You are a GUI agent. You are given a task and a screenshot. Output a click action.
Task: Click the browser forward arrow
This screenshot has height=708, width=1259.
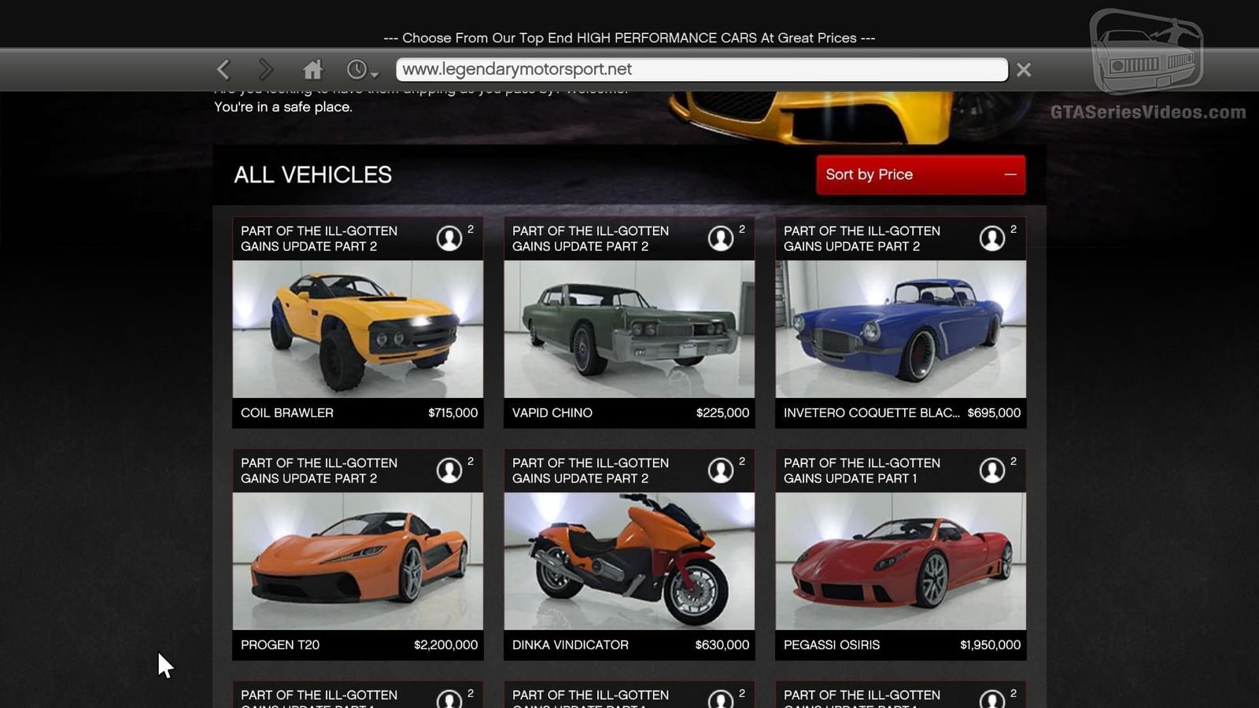coord(267,69)
